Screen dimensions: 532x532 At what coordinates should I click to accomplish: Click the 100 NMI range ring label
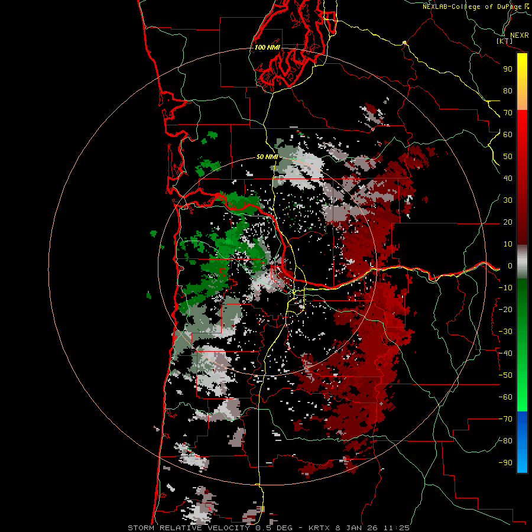267,47
